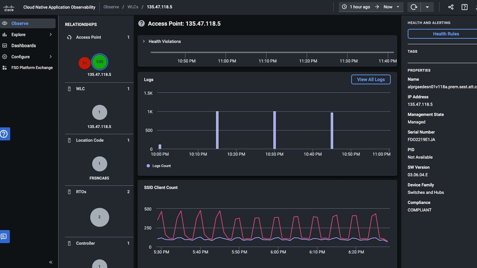Click the clock icon in the time range picker
This screenshot has height=268, width=477.
pos(344,7)
